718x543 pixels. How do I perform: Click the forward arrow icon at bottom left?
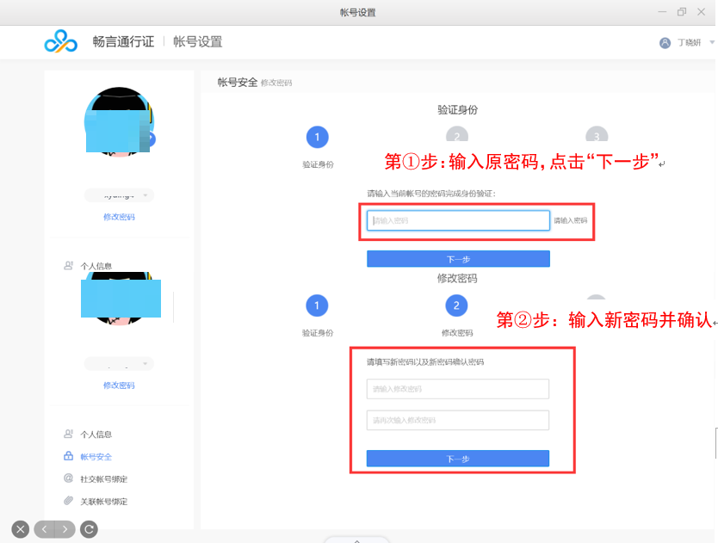click(65, 529)
